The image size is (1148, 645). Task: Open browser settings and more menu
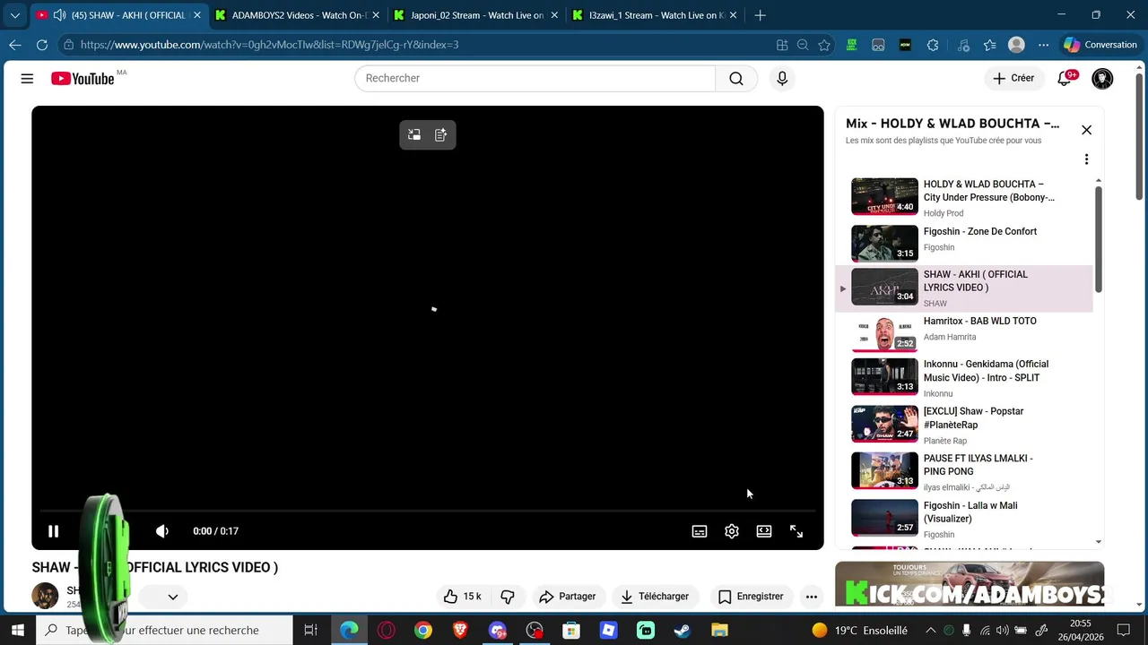coord(1043,45)
